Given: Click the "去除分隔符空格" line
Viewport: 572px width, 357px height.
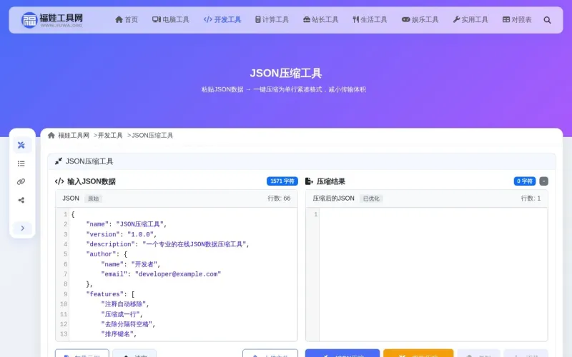Looking at the screenshot, I should point(129,324).
